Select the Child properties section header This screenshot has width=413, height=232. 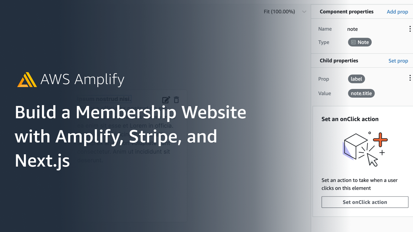point(339,61)
